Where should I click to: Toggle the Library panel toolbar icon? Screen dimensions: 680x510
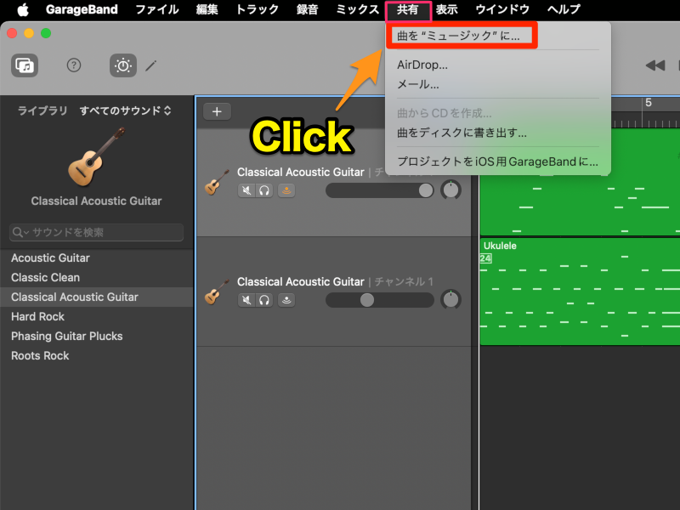point(25,65)
